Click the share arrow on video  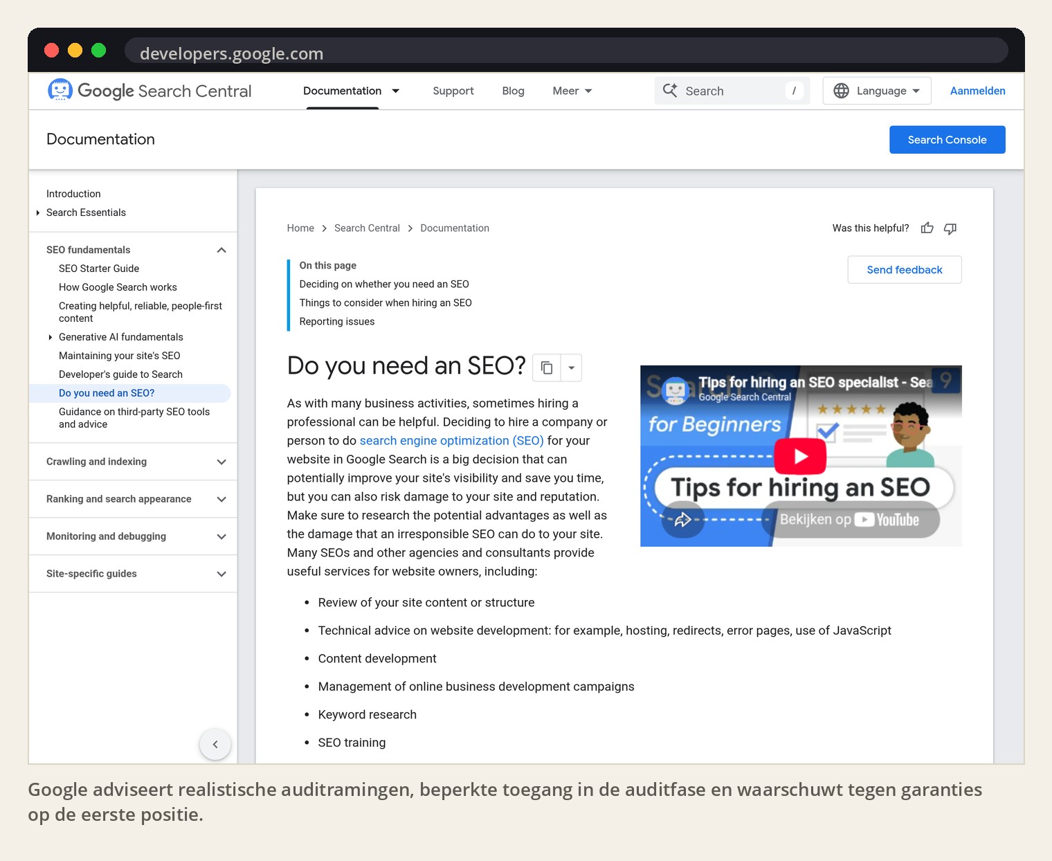tap(682, 519)
